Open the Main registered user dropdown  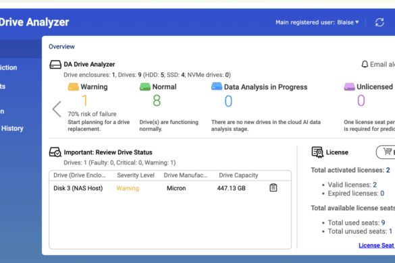pos(317,22)
